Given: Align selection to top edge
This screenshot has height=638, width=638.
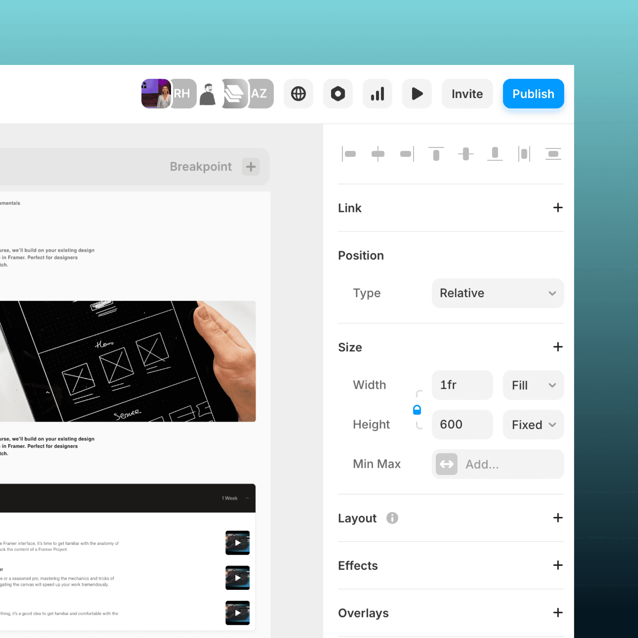Looking at the screenshot, I should point(436,154).
